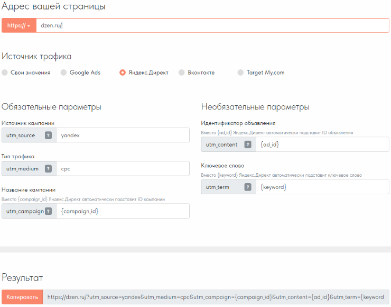Select the Свои значения traffic source
This screenshot has width=391, height=307.
tap(5, 73)
